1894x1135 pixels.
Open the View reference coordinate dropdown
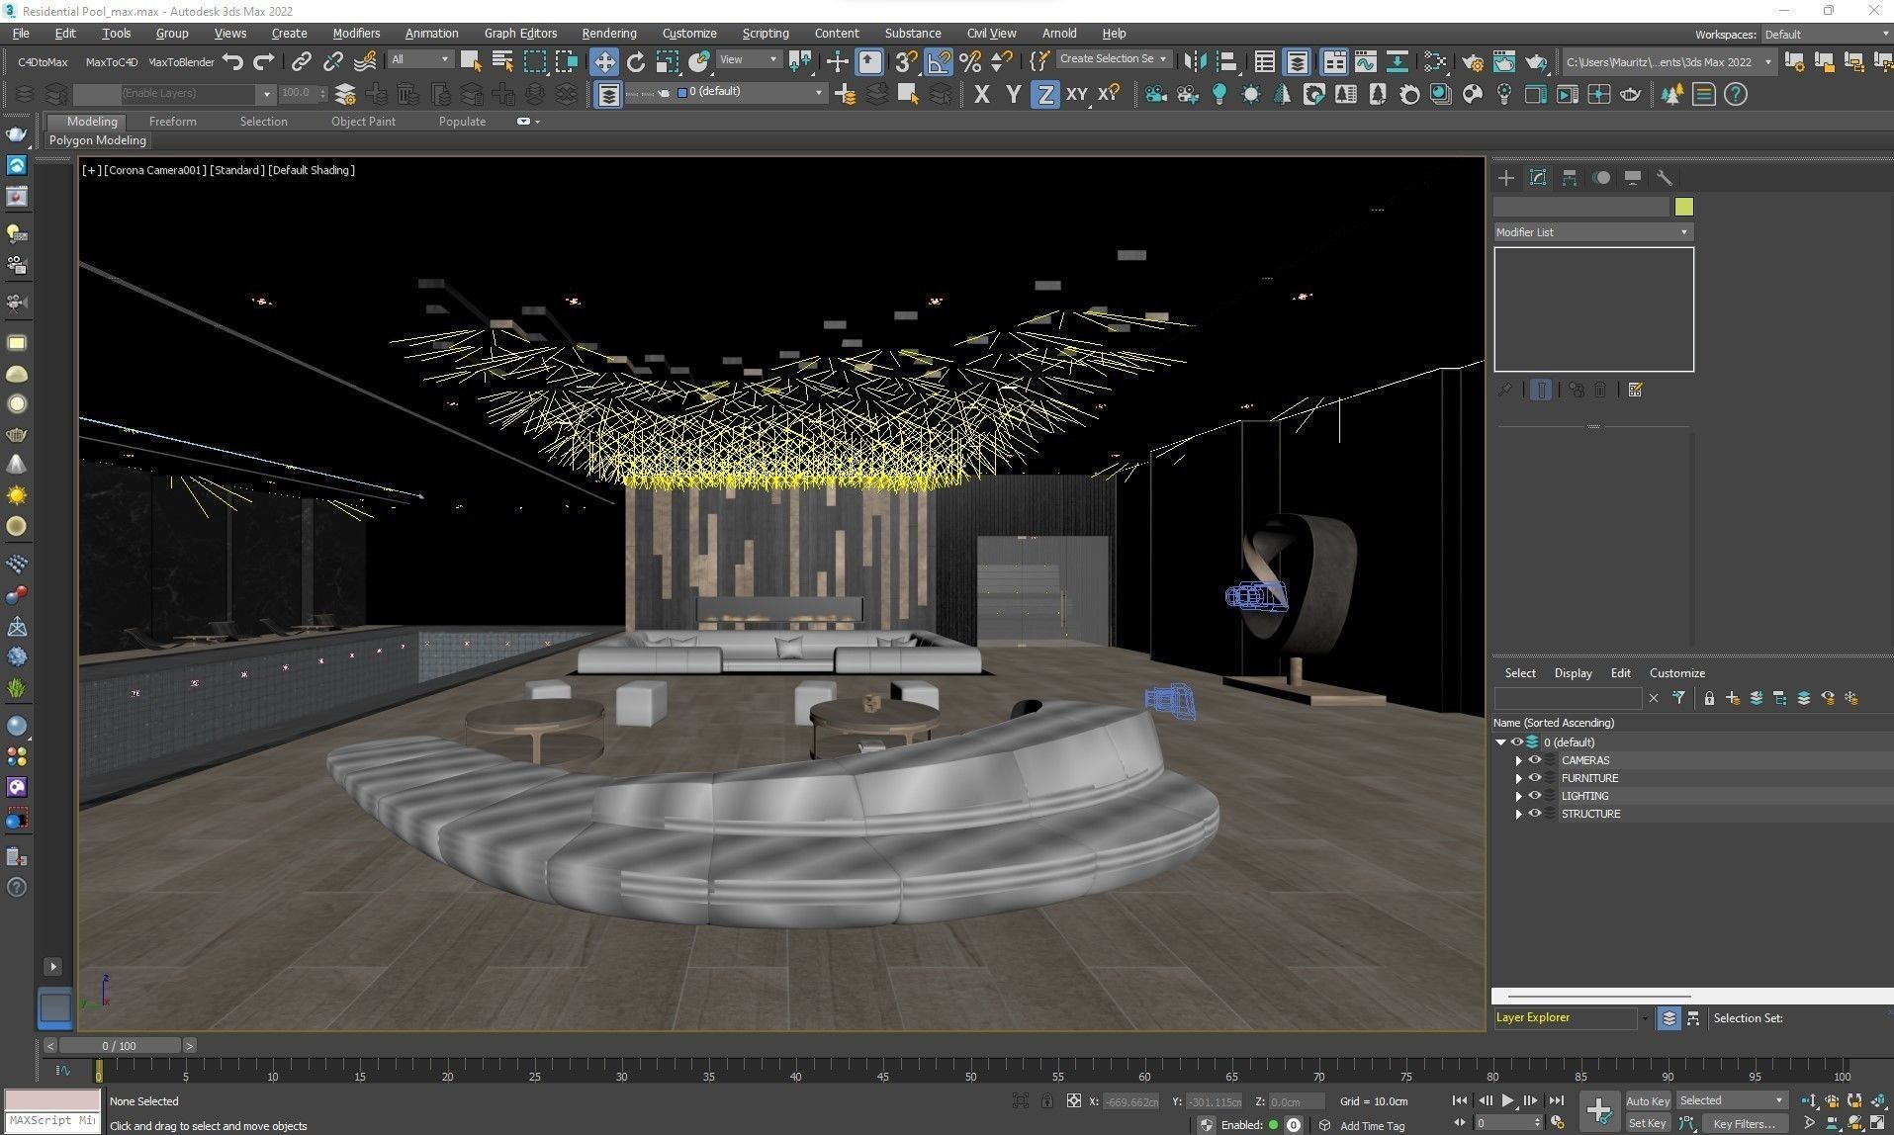tap(748, 60)
